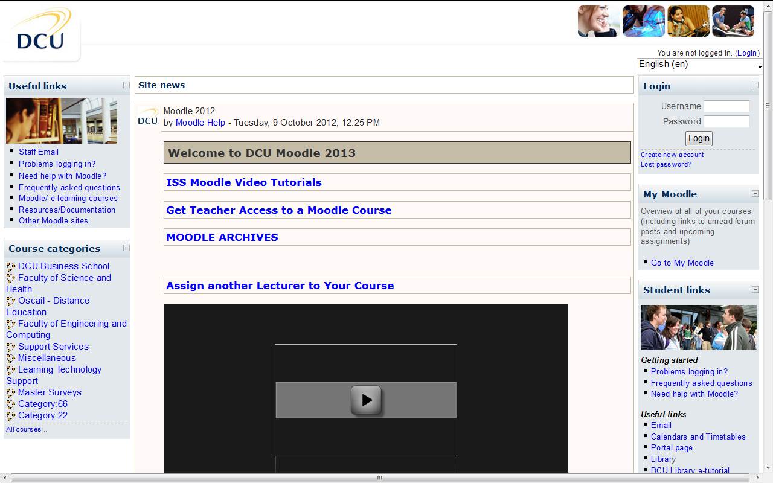
Task: Click the Miscellaneous category icon
Action: click(x=11, y=358)
